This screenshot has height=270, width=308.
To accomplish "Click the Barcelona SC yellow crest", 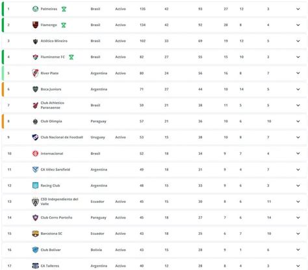I will click(35, 234).
